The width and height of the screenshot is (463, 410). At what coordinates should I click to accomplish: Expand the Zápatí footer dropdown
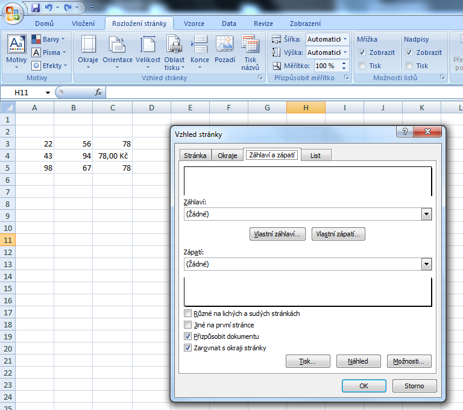pyautogui.click(x=426, y=264)
